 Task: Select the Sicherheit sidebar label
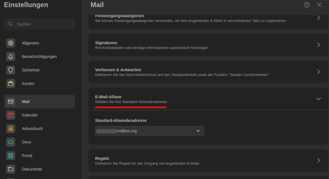pyautogui.click(x=31, y=70)
